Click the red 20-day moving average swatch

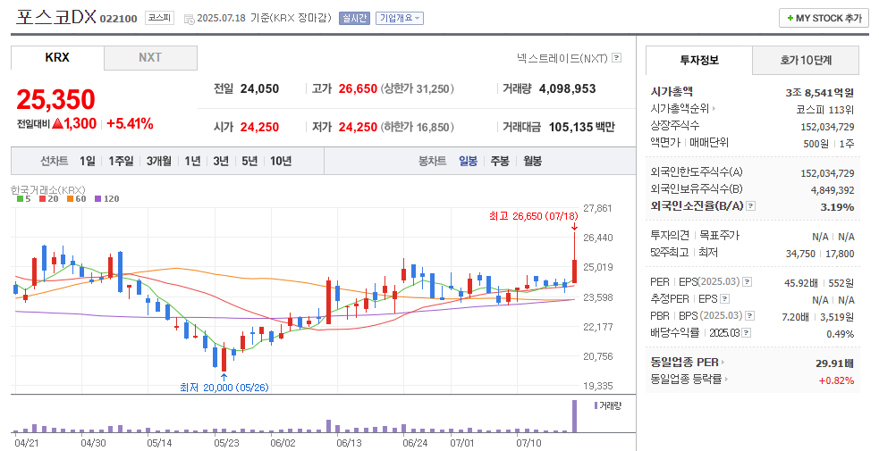click(42, 198)
